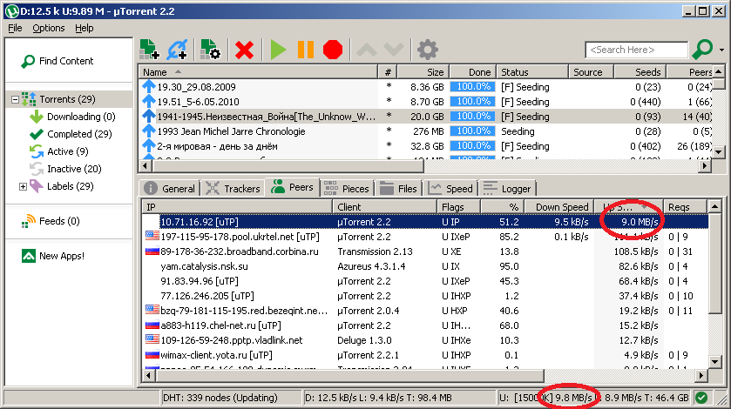Stop torrent with the red stop icon
Image resolution: width=731 pixels, height=409 pixels.
[x=333, y=50]
